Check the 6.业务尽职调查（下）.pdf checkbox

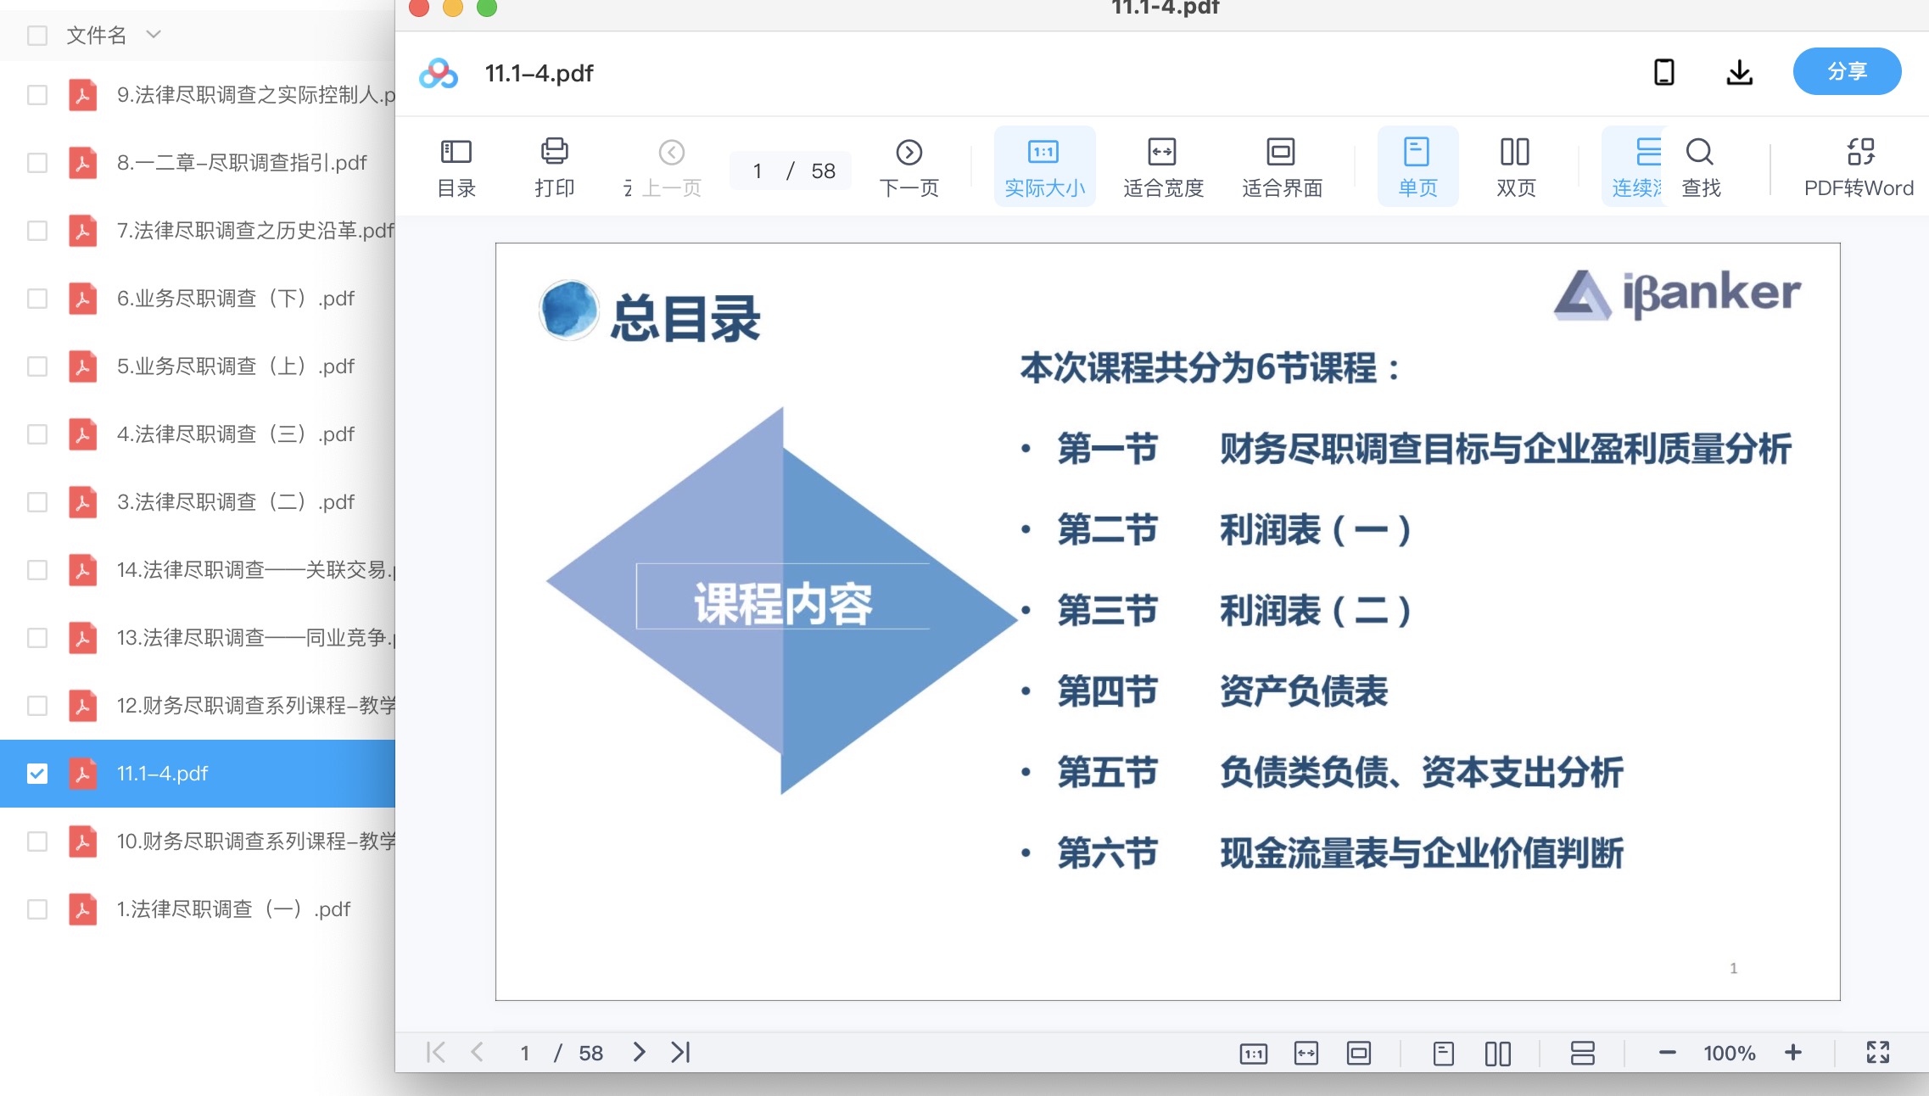(37, 299)
